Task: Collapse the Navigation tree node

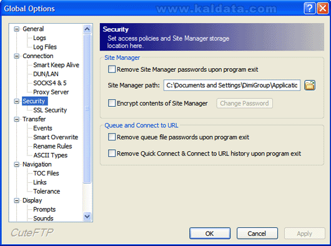Action: point(16,164)
